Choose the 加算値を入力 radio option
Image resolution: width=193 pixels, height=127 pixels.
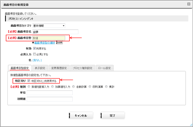53,87
